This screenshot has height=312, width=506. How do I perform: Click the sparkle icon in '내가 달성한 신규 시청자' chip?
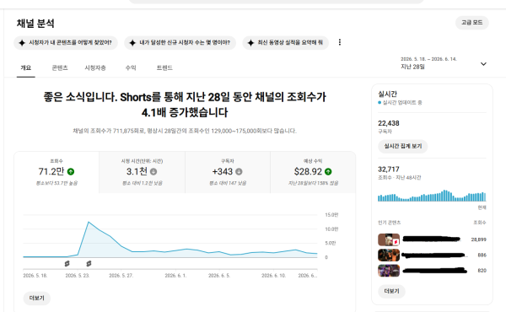(132, 43)
